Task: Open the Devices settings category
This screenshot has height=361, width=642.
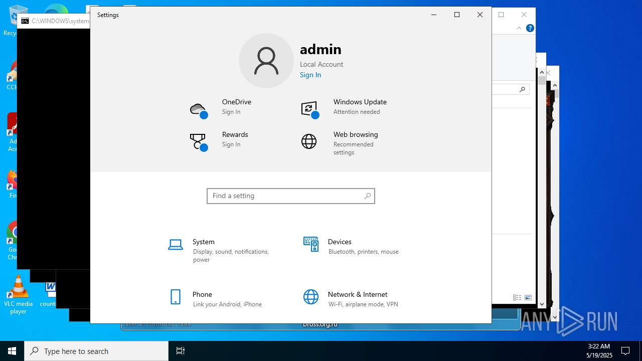Action: [x=351, y=246]
